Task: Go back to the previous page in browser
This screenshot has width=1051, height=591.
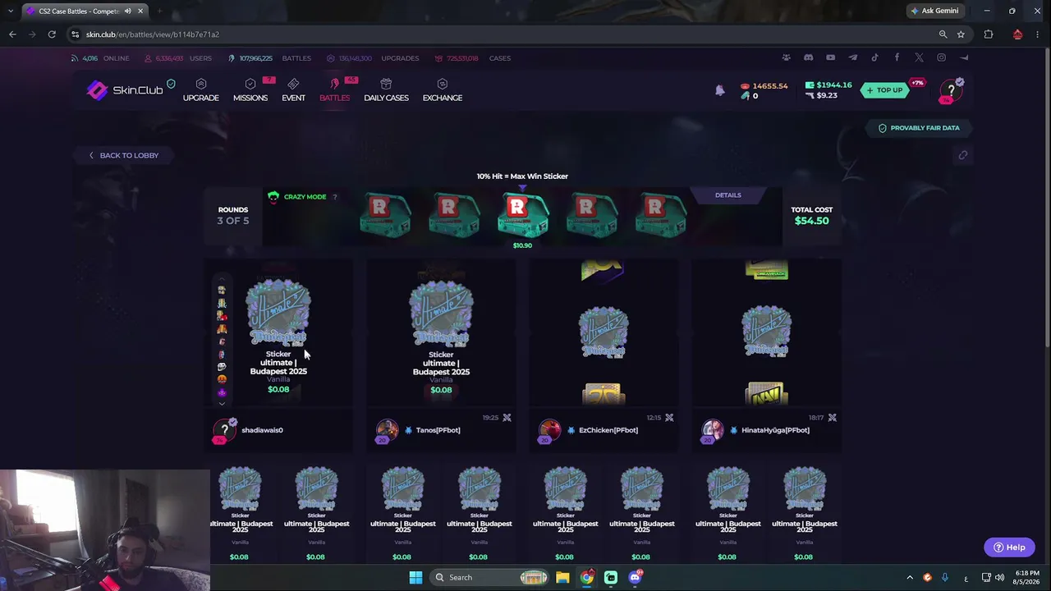Action: tap(12, 34)
